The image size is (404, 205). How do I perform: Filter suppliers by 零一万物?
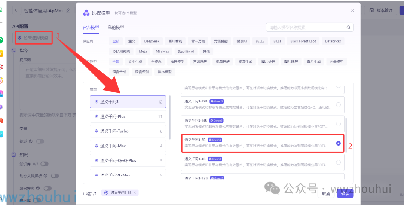tap(198, 41)
